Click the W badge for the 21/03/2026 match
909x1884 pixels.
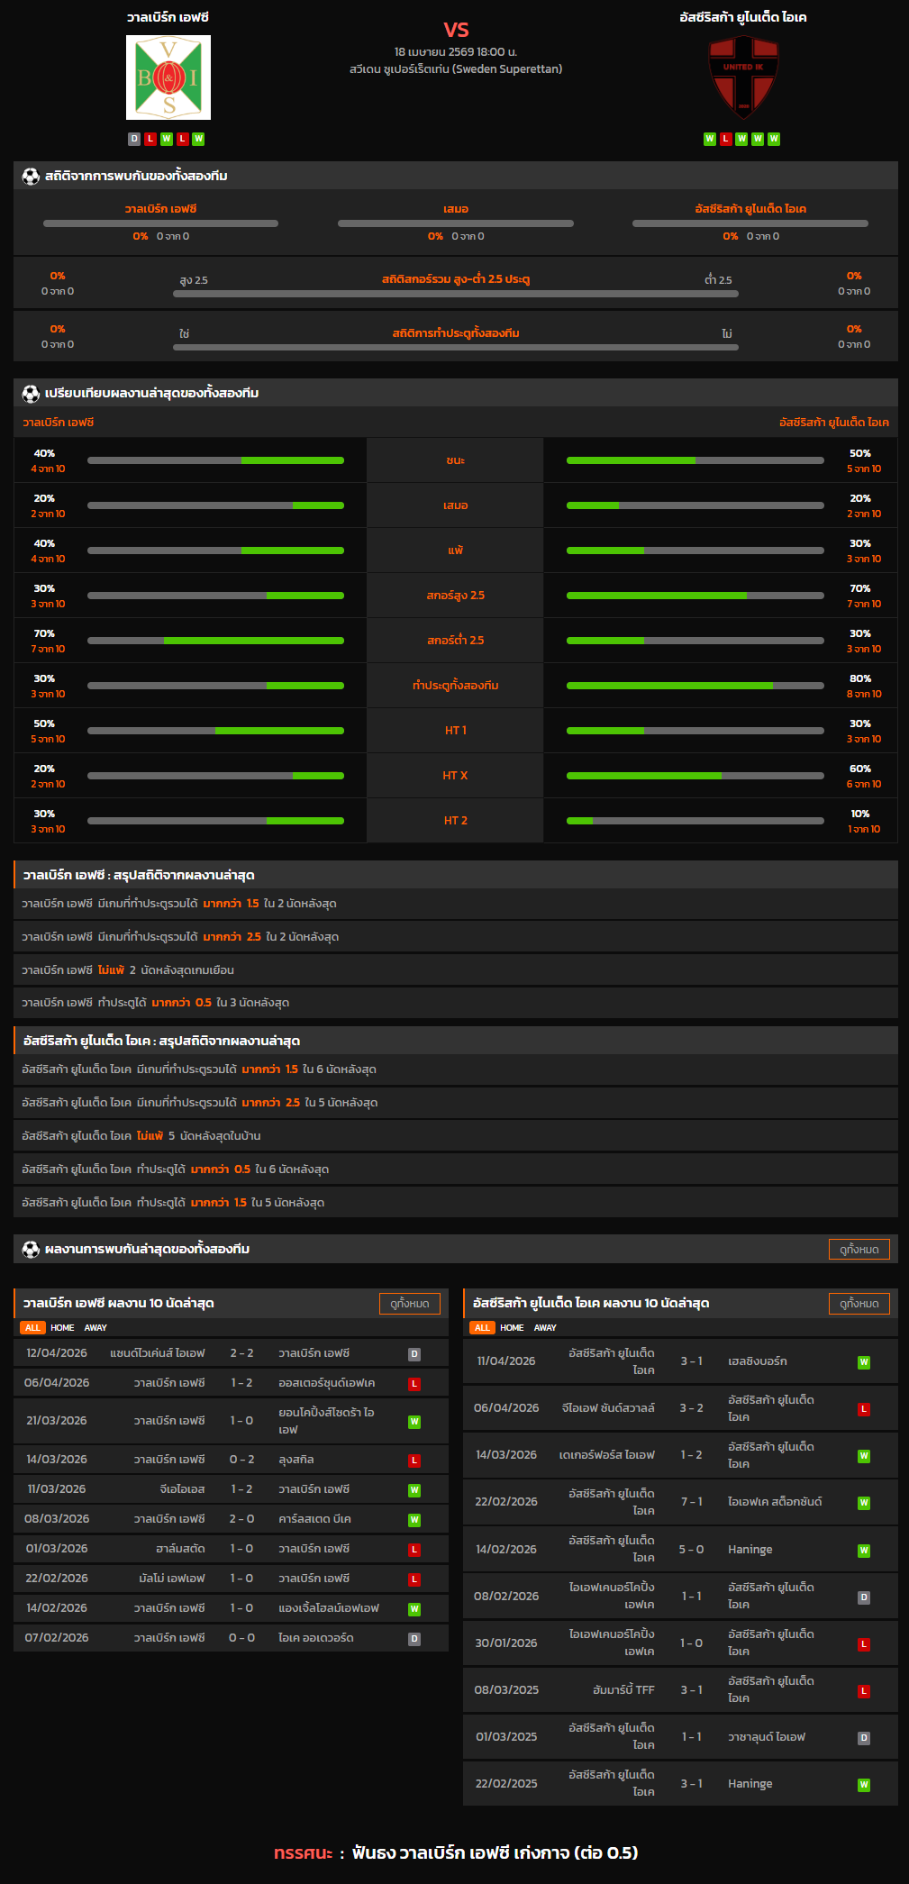414,1422
